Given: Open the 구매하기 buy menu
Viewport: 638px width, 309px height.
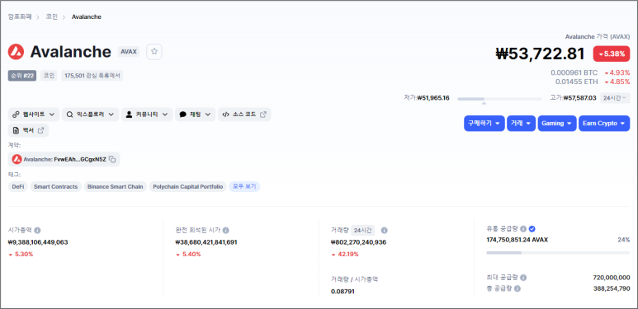Looking at the screenshot, I should click(x=484, y=124).
